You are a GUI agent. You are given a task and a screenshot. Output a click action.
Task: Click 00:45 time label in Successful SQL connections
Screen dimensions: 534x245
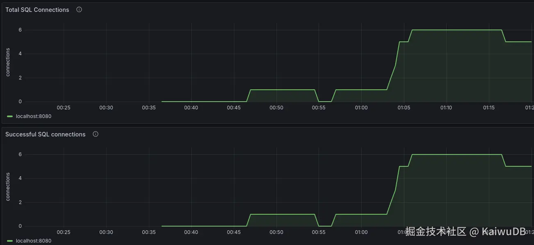234,232
